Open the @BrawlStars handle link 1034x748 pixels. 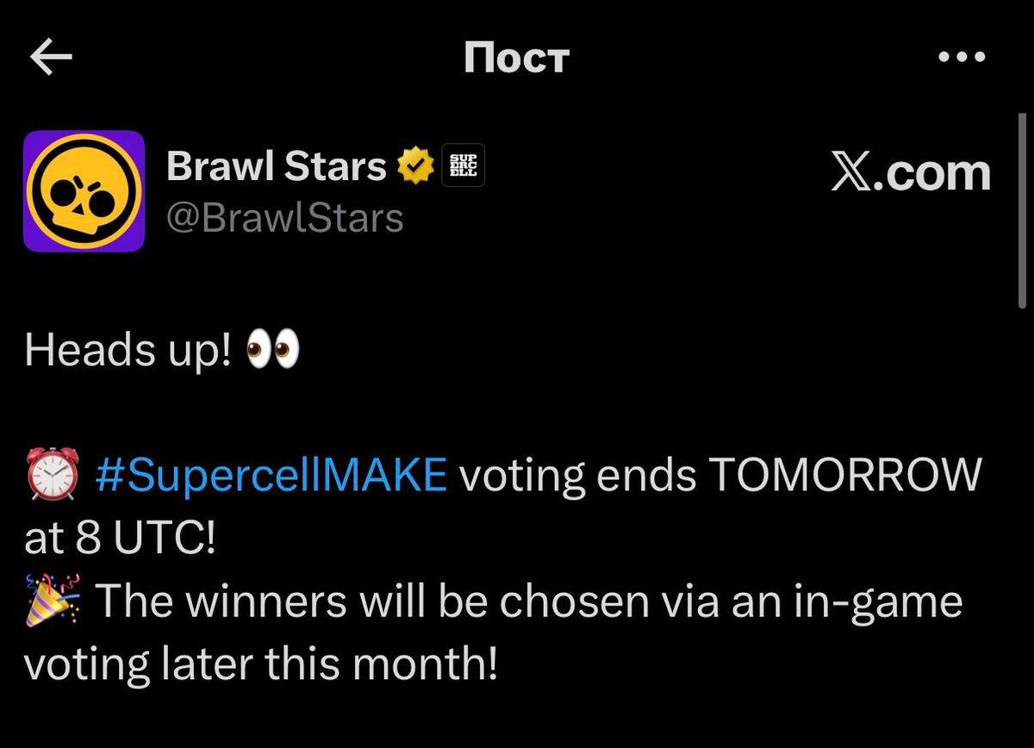coord(284,218)
